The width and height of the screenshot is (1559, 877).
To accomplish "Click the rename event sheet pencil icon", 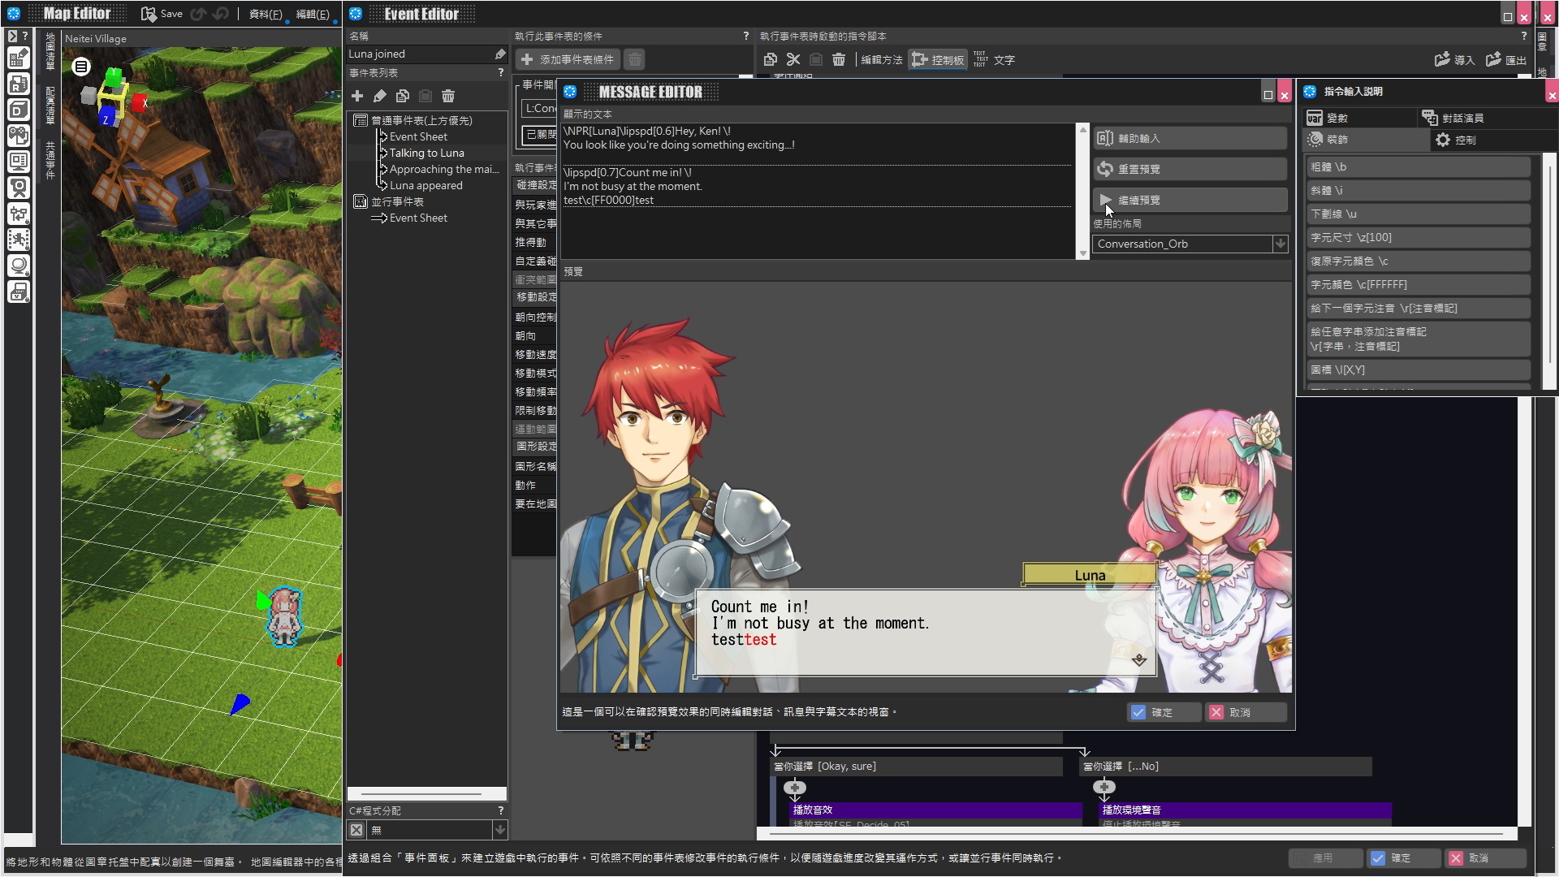I will [379, 96].
